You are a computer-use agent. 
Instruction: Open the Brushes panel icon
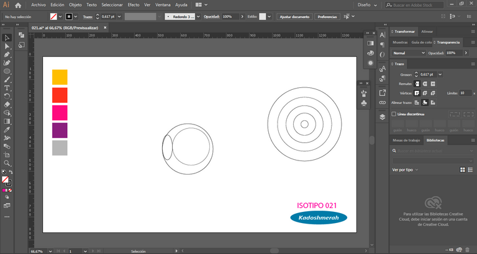[363, 93]
